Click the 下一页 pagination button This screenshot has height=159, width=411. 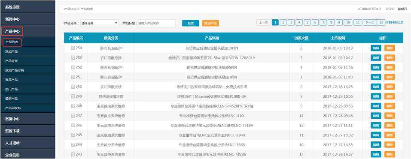(x=370, y=22)
